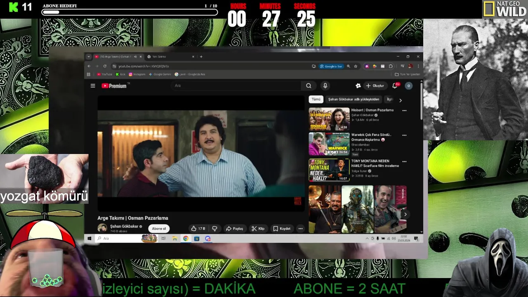Click the video player
Image resolution: width=528 pixels, height=297 pixels.
pos(201,153)
